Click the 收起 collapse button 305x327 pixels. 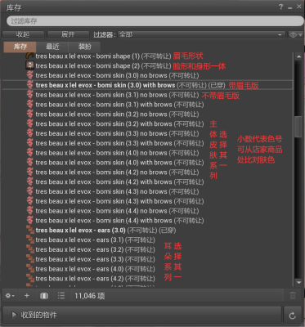click(x=23, y=34)
